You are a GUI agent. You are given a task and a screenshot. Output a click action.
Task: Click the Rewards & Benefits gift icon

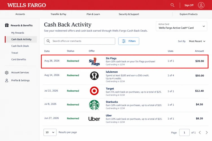point(7,25)
